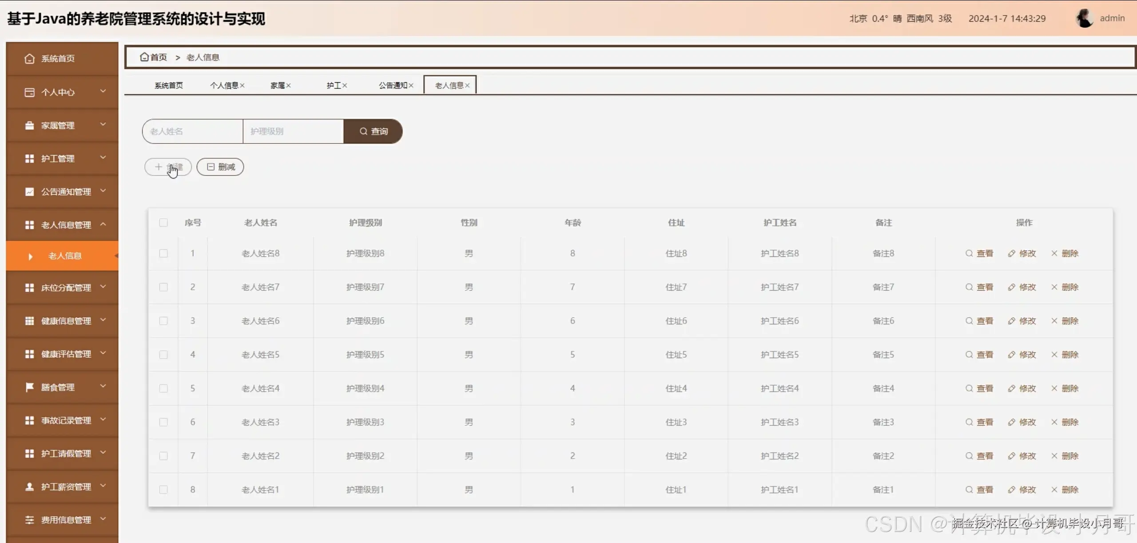Click the 删减 batch delete button
Image resolution: width=1137 pixels, height=543 pixels.
220,167
